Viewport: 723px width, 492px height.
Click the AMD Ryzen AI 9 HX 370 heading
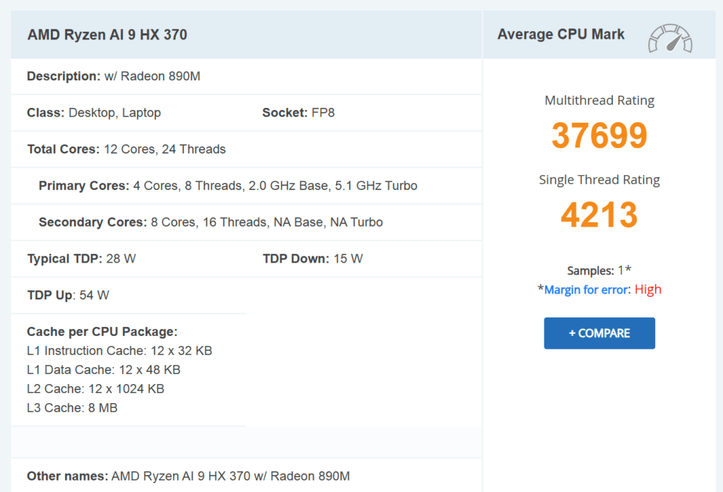[107, 35]
